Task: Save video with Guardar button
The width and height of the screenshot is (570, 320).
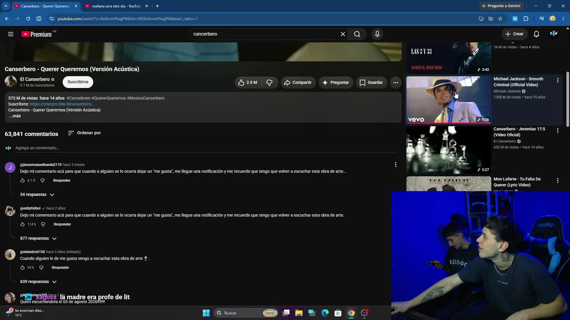Action: (371, 82)
